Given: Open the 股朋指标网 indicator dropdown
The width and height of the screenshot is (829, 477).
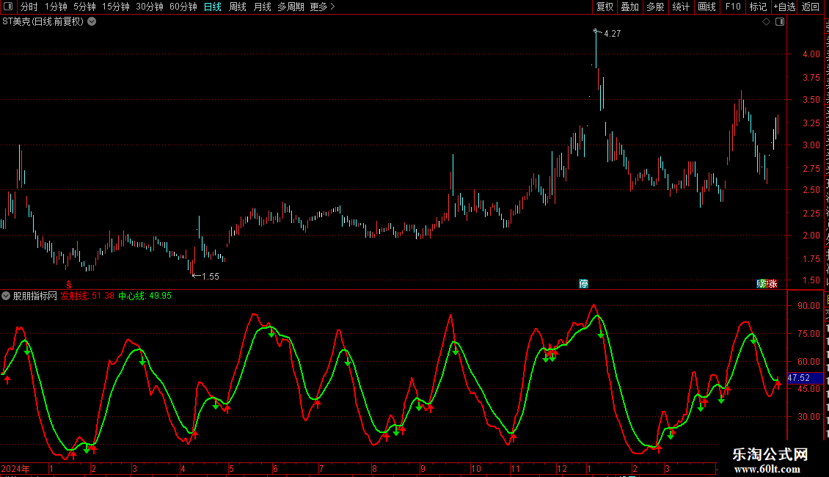Looking at the screenshot, I should [x=6, y=296].
